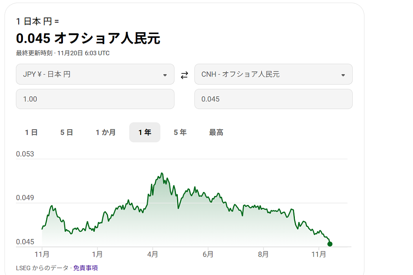This screenshot has width=413, height=275.
Task: Click the swap currencies arrows icon
Action: [184, 75]
